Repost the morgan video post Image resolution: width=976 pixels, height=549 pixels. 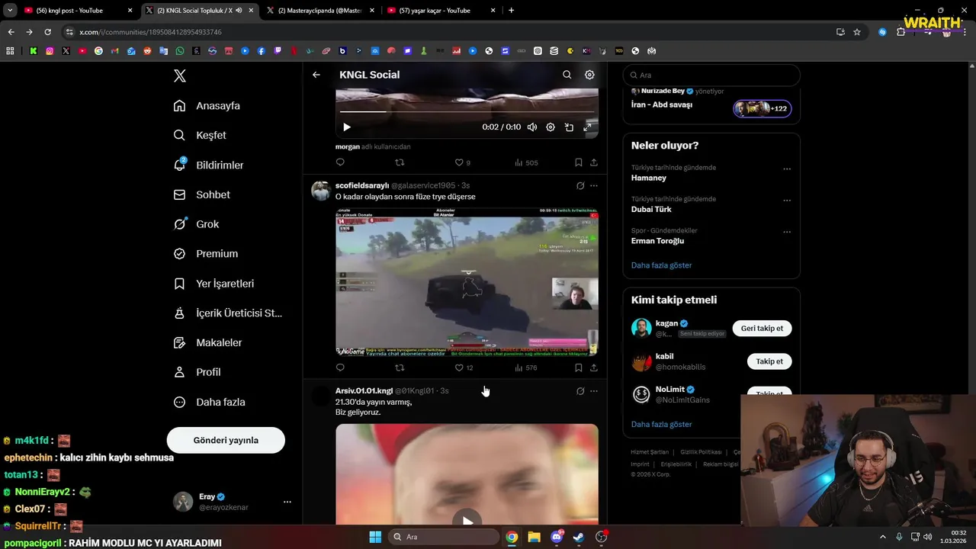[x=400, y=162]
